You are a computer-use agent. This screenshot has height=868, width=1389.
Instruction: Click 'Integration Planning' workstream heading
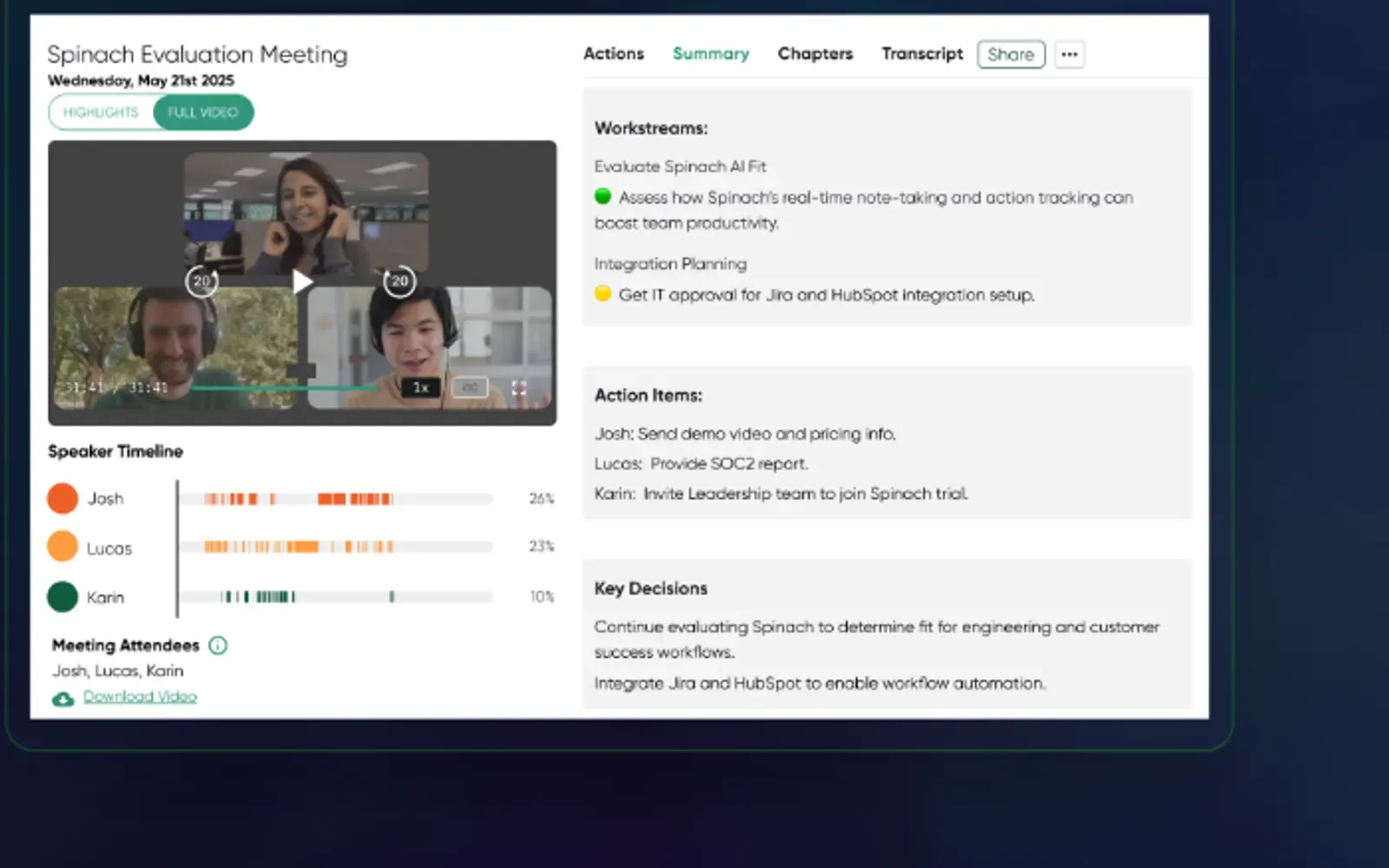point(670,263)
